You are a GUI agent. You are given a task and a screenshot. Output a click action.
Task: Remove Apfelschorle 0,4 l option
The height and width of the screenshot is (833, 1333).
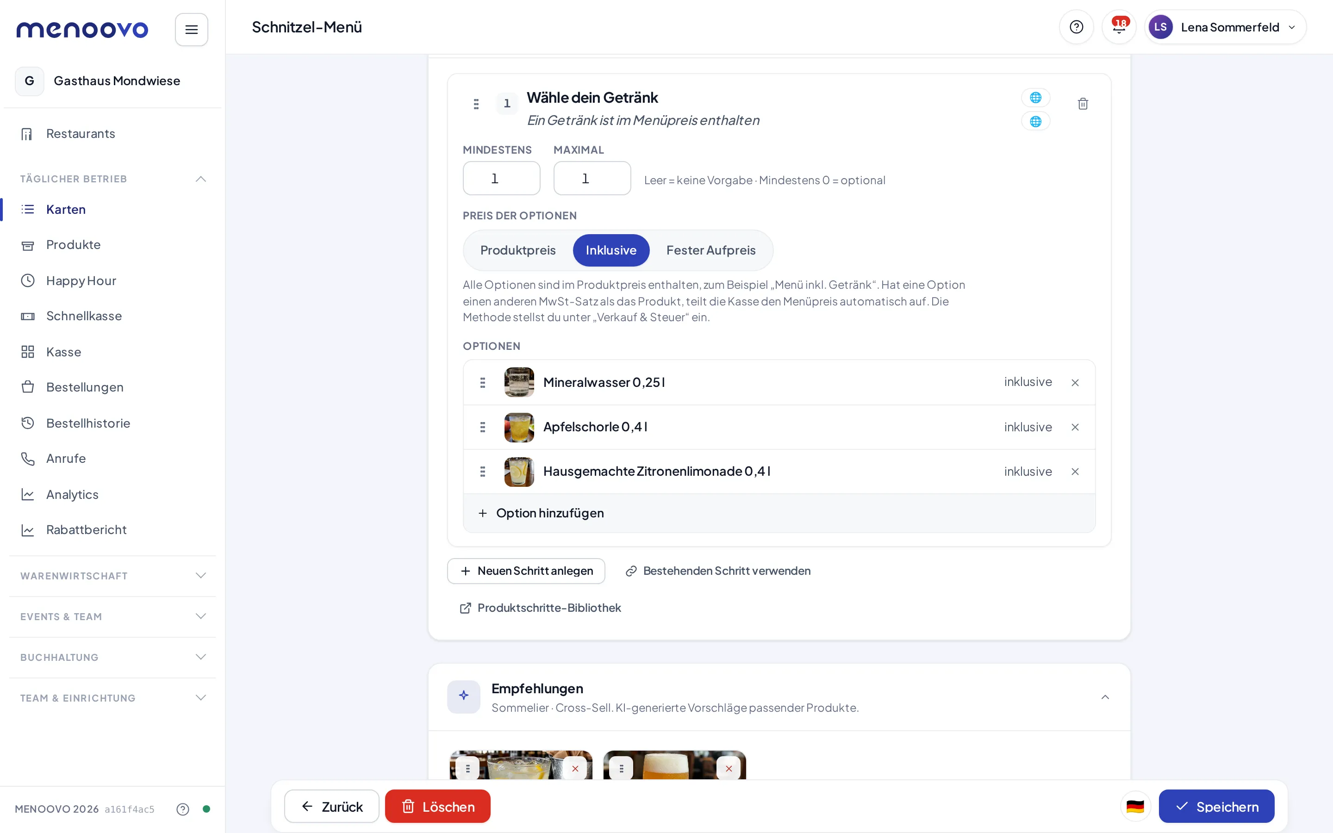pos(1075,427)
